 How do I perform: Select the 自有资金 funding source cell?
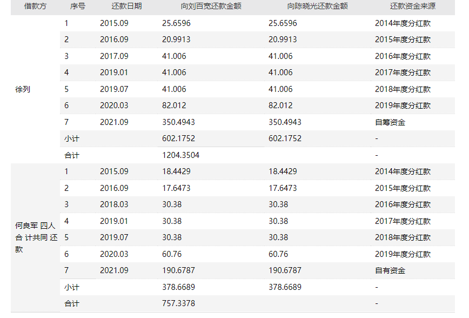click(390, 270)
